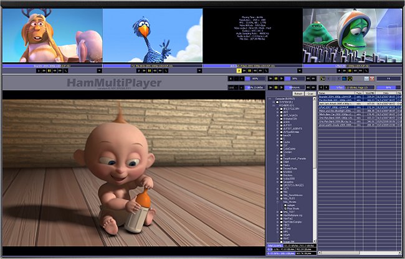
Task: Seek in player 1 progress bar
Action: click(53, 66)
